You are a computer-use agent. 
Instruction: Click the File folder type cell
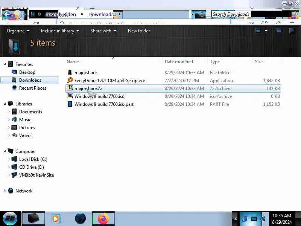pyautogui.click(x=220, y=73)
